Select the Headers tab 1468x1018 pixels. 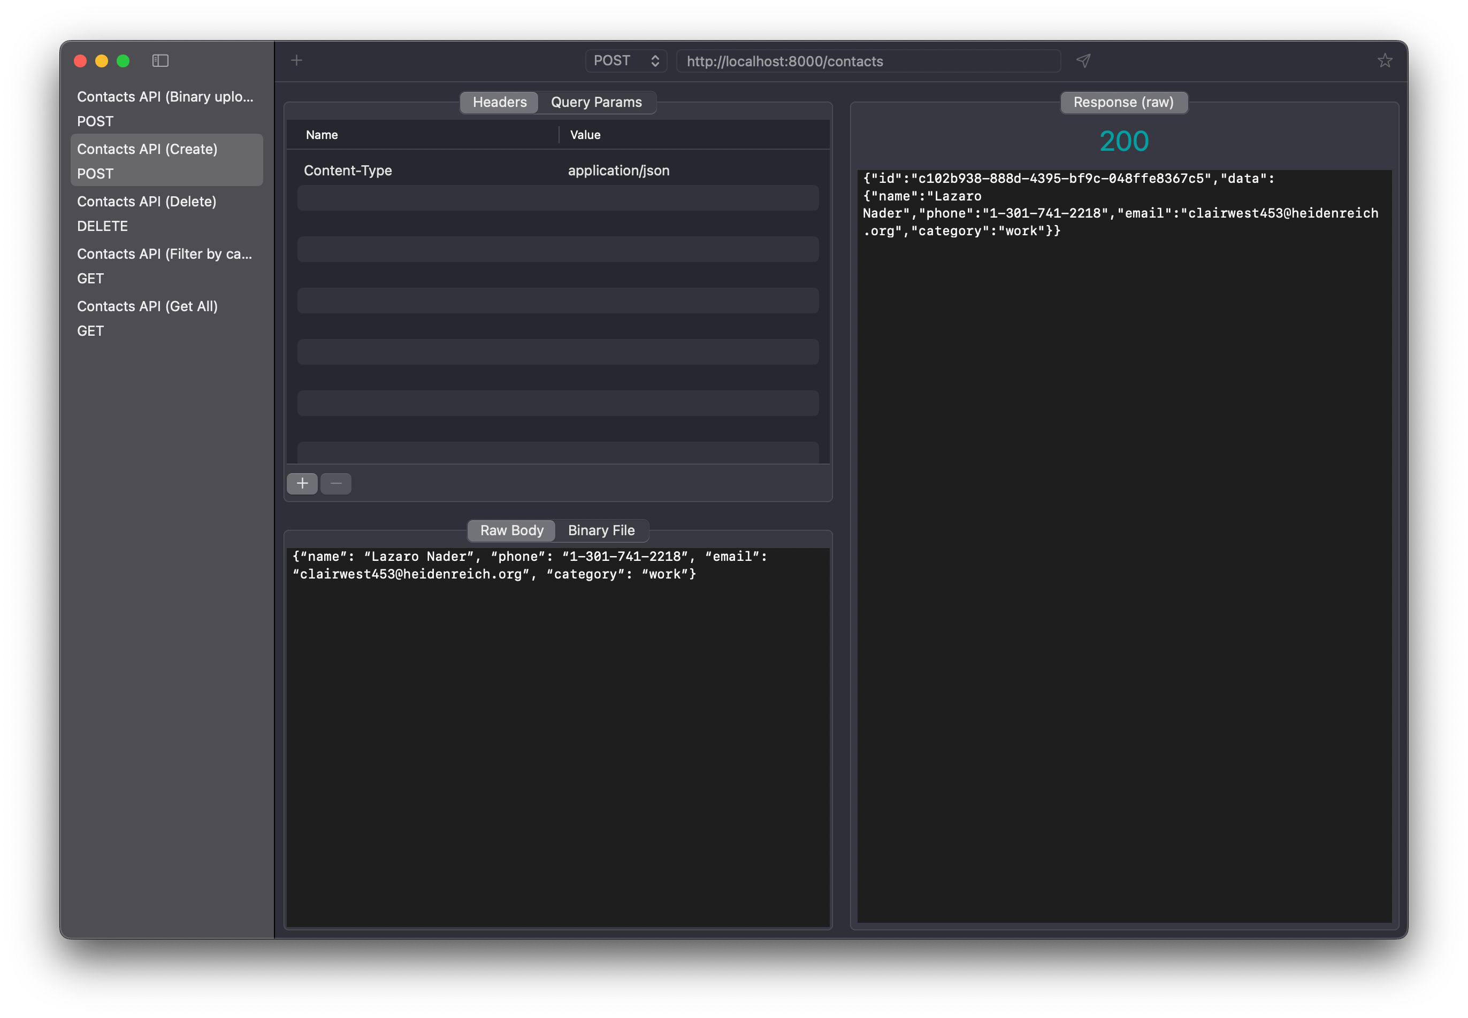point(500,102)
